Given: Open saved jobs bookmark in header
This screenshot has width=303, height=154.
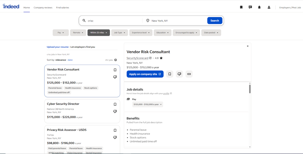Looking at the screenshot, I should (x=241, y=7).
